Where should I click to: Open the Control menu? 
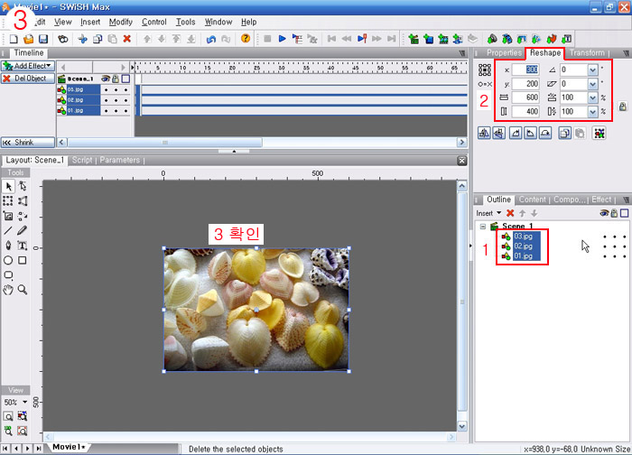(154, 22)
